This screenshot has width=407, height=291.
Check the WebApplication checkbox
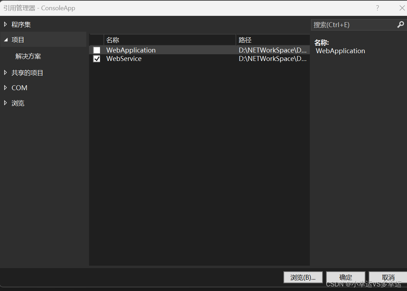pos(96,50)
